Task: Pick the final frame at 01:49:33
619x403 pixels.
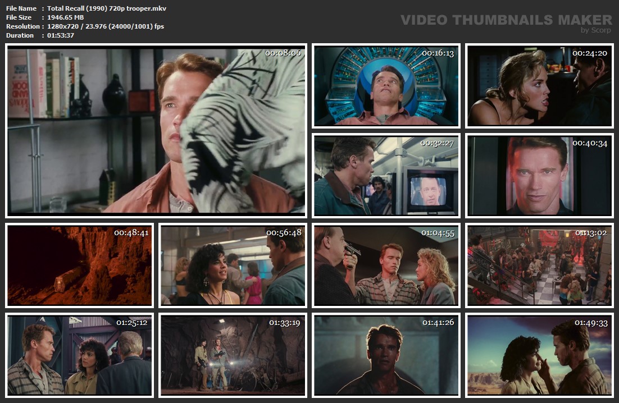Action: [x=540, y=355]
